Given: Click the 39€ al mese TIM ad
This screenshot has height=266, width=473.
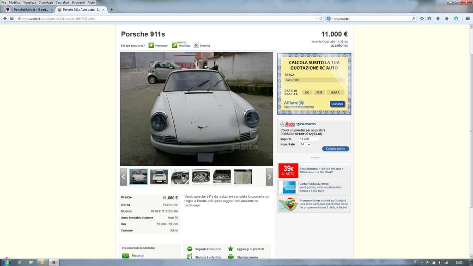Looking at the screenshot, I should [314, 171].
